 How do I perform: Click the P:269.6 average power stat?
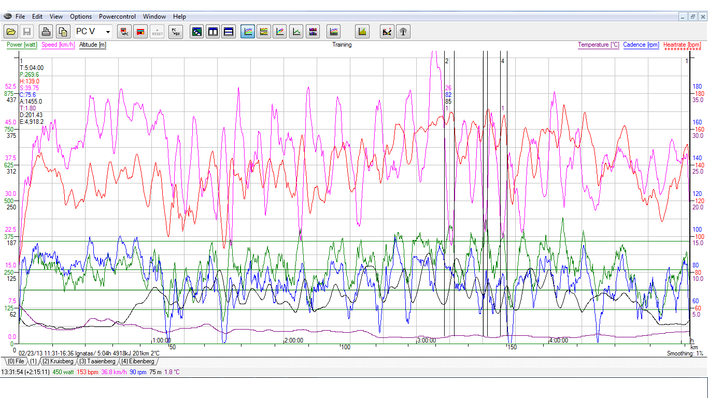(29, 75)
